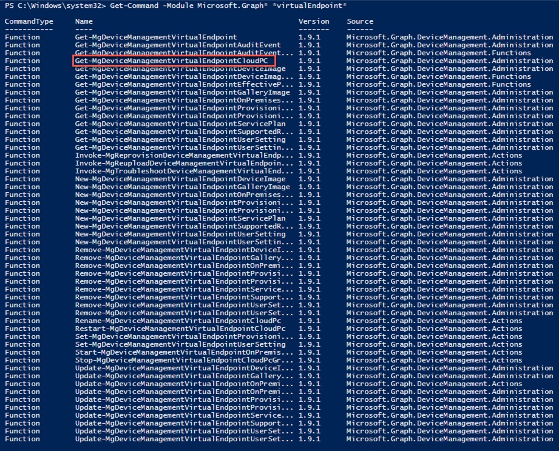
Task: Click the New-MgDeviceManagementVirtualEndpointOnPremises... entry
Action: 184,195
